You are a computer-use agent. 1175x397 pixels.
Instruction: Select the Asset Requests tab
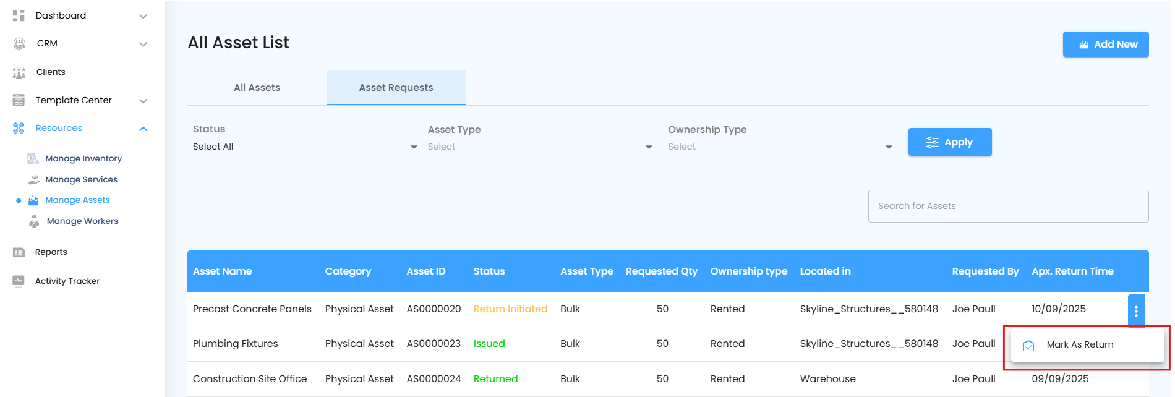tap(396, 88)
